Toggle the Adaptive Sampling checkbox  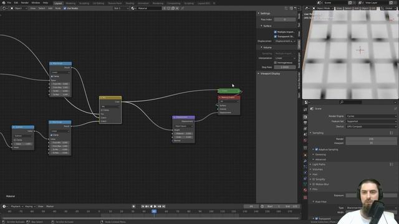[317, 149]
